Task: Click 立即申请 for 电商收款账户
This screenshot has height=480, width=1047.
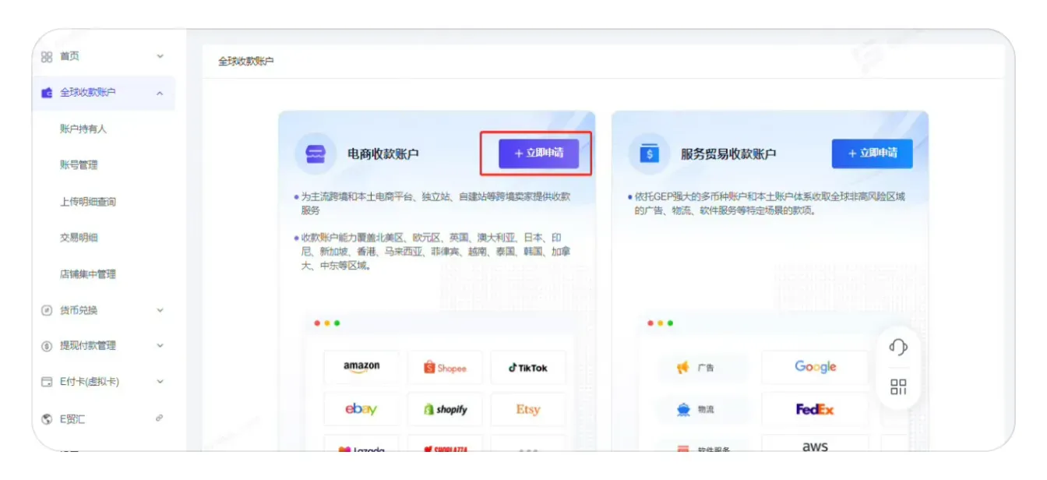Action: pos(539,154)
